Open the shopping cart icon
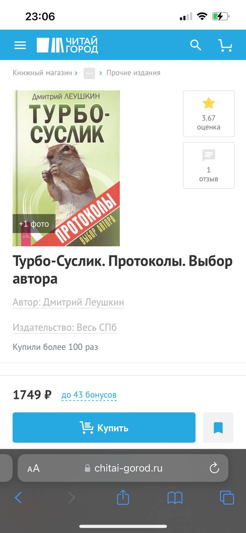Viewport: 246px width, 533px height. pos(225,45)
